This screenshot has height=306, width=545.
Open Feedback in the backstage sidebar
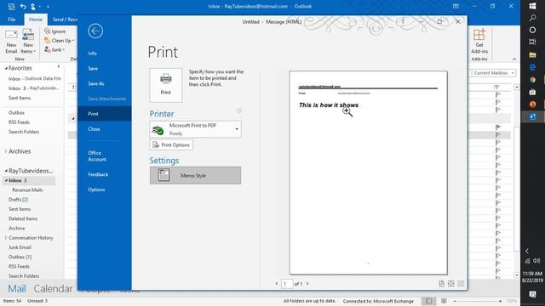point(98,174)
